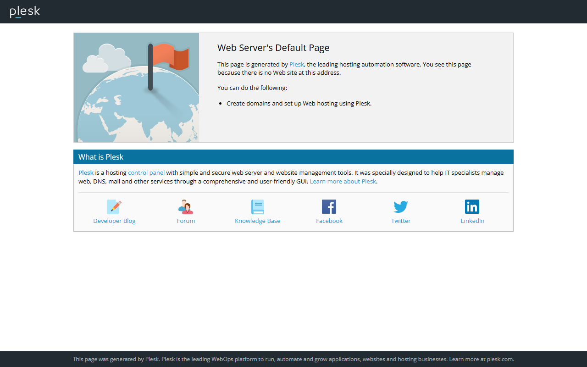This screenshot has width=587, height=367.
Task: Click the Web Server's Default Page heading
Action: click(x=273, y=48)
